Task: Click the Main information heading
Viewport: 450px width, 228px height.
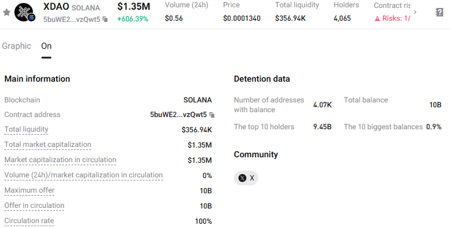Action: (37, 79)
